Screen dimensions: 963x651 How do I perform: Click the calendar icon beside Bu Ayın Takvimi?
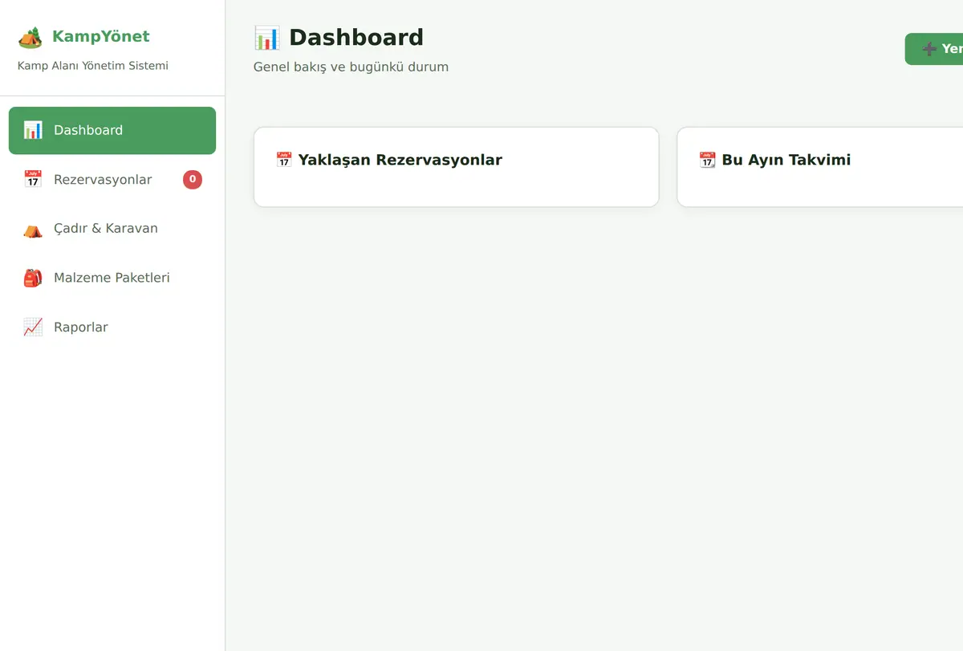[707, 160]
